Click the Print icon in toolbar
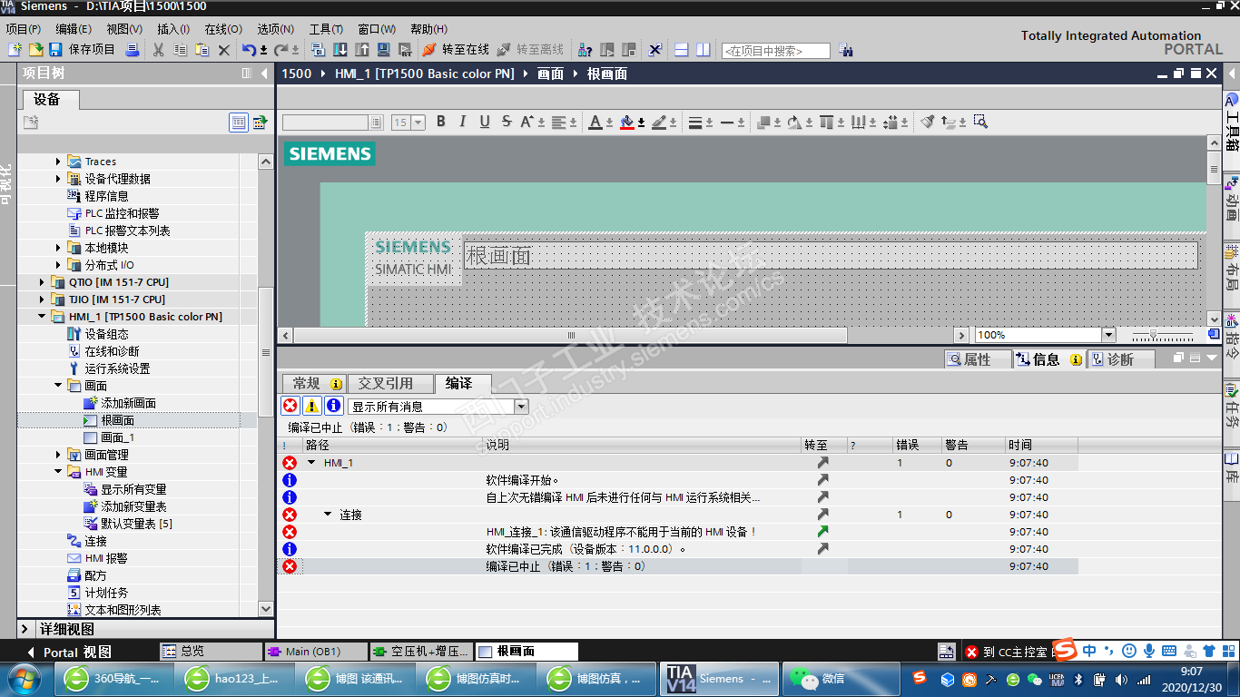 coord(133,50)
